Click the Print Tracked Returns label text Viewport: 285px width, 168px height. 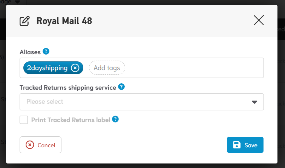pos(70,120)
